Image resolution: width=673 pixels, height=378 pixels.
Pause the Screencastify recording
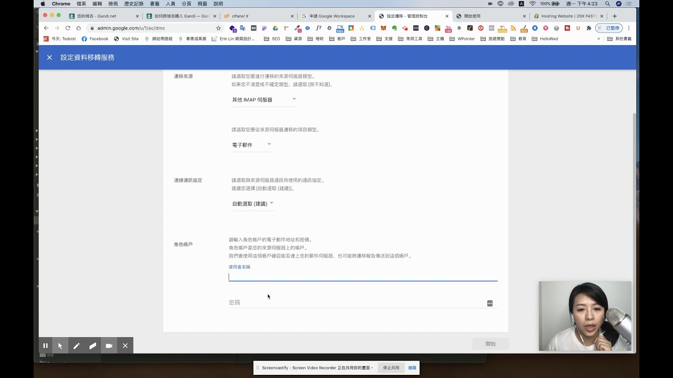(45, 345)
